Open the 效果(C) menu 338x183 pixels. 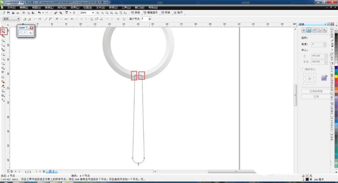(75, 7)
